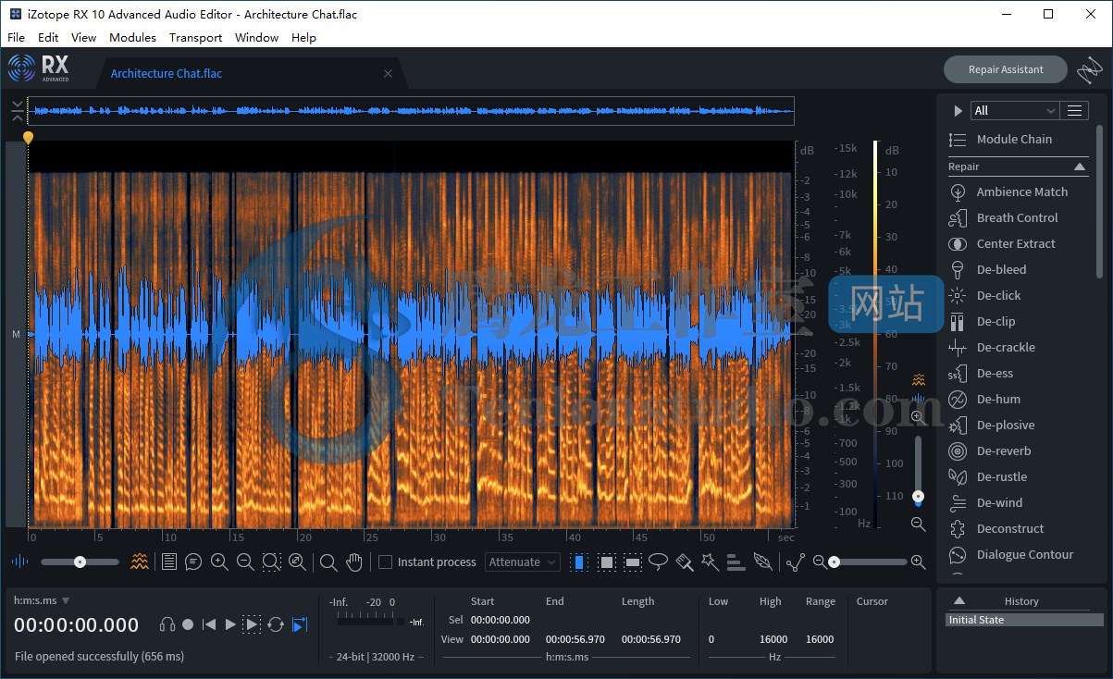Click the Ambience Match icon

pos(958,191)
